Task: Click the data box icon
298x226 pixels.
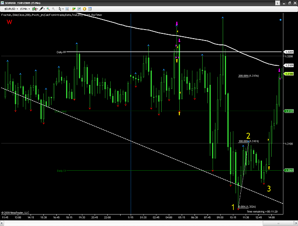Action: (67, 9)
